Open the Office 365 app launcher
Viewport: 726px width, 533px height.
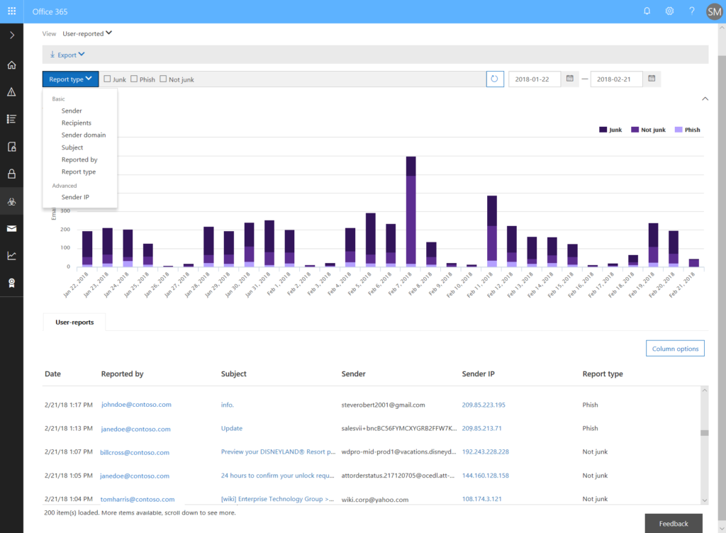(11, 11)
